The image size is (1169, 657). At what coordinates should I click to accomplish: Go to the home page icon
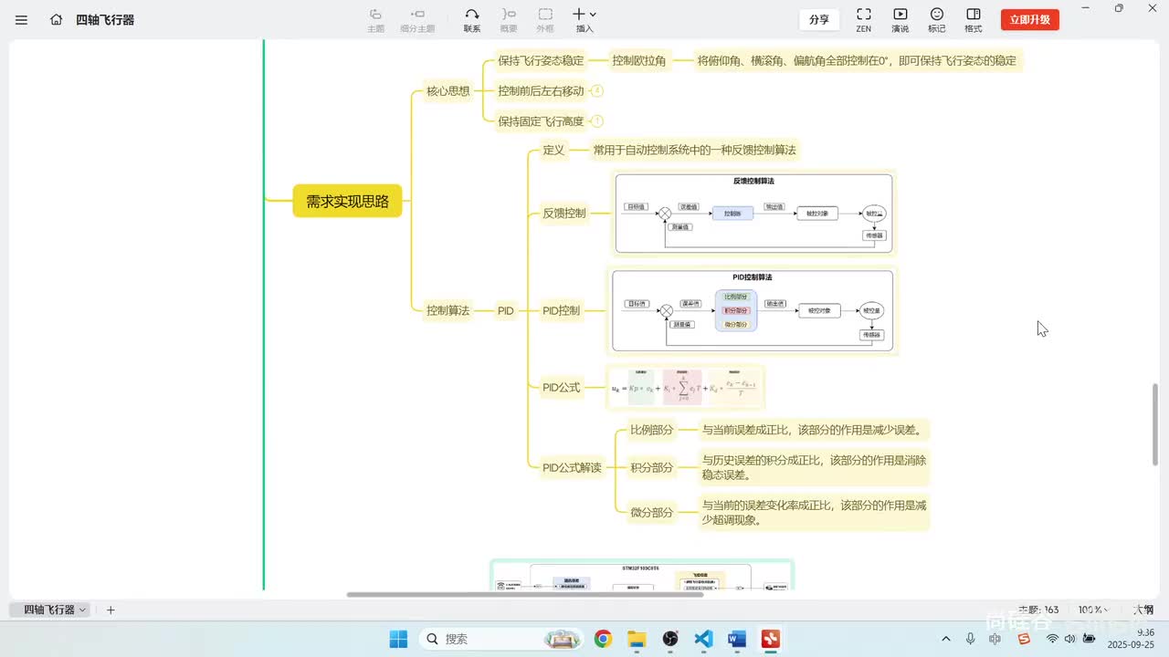coord(57,19)
